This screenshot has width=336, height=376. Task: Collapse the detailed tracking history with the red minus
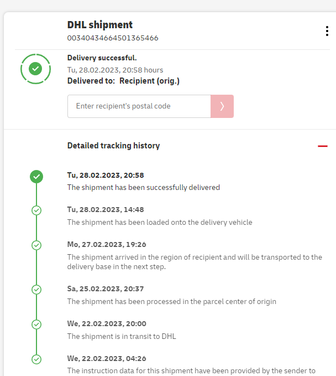click(x=323, y=146)
